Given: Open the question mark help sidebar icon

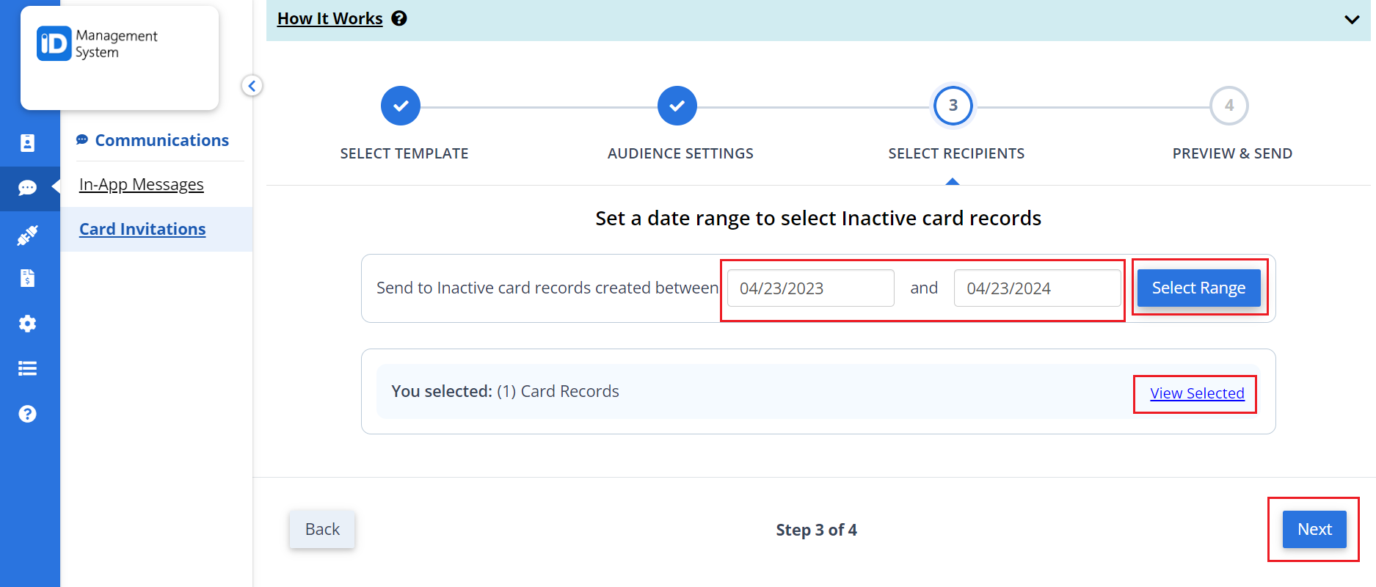Looking at the screenshot, I should (27, 414).
